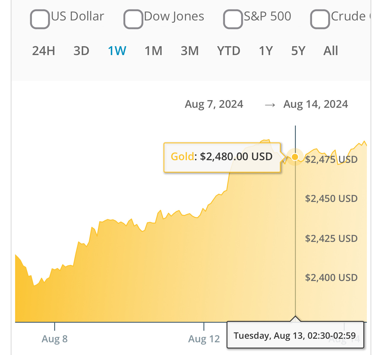The image size is (382, 355).
Task: Click the Aug 12 axis label
Action: click(204, 339)
